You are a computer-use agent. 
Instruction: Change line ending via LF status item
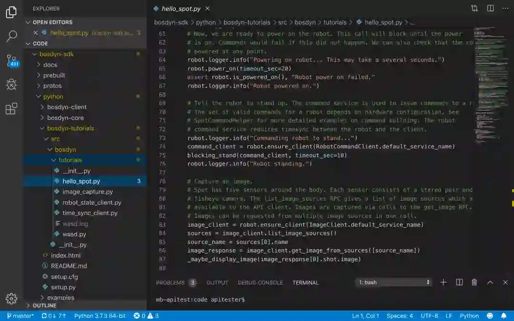point(449,316)
